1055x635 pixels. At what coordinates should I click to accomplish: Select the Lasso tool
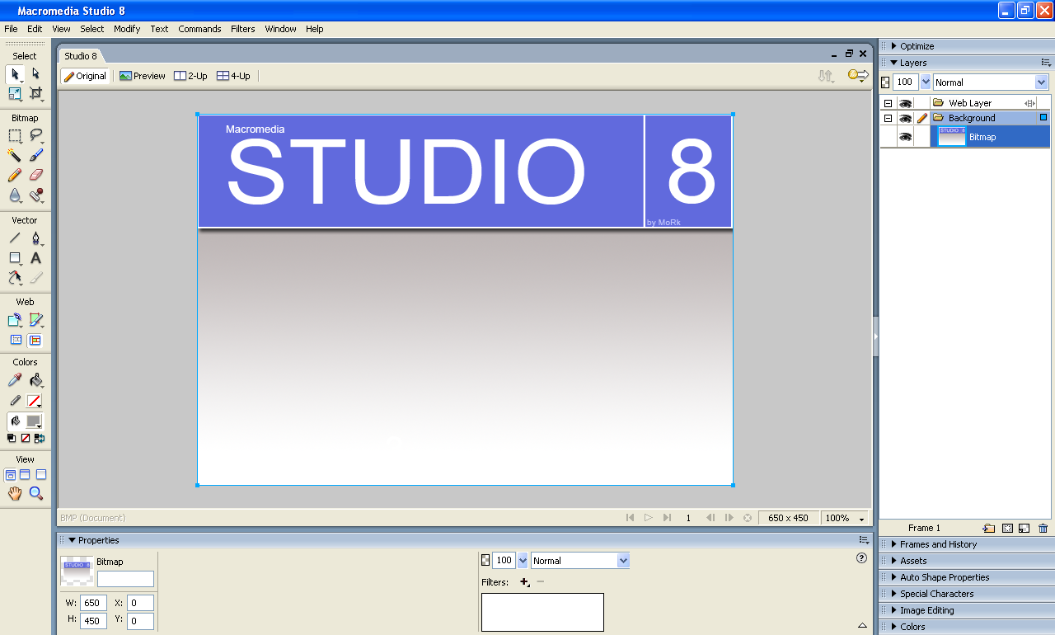35,135
